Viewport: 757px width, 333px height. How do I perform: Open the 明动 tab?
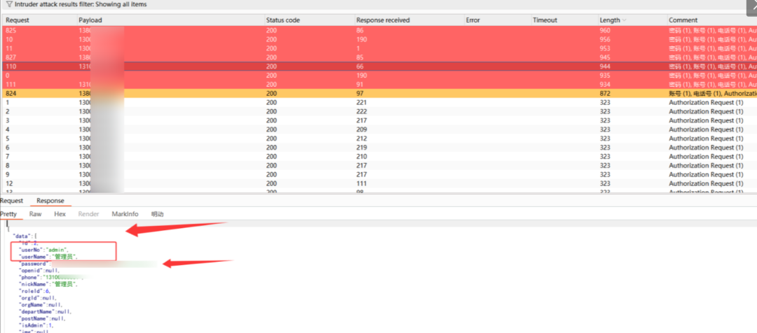pyautogui.click(x=158, y=214)
